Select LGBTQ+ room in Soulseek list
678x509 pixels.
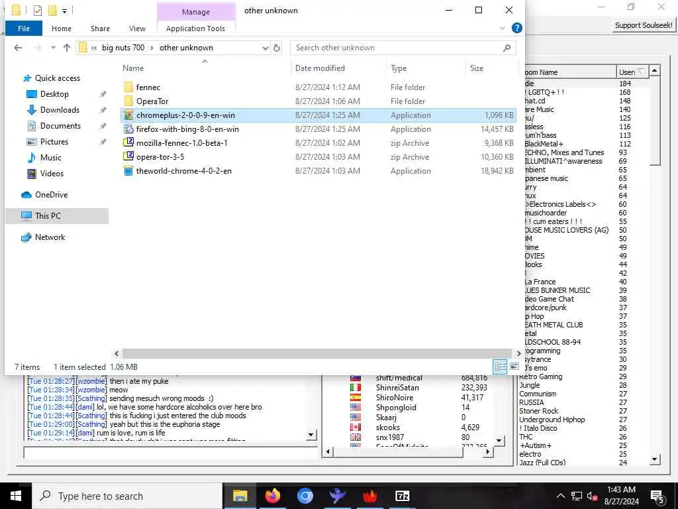[x=546, y=92]
